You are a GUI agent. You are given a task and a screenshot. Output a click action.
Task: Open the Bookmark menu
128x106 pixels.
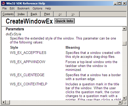(23, 8)
